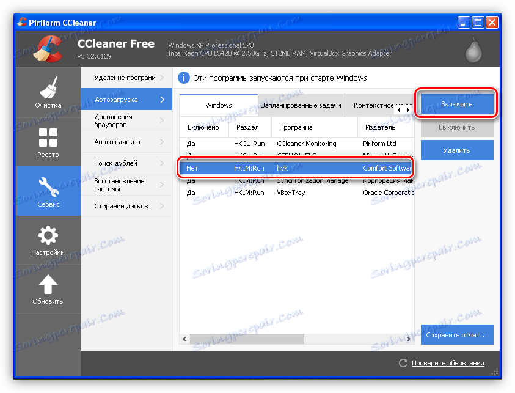Image resolution: width=515 pixels, height=393 pixels.
Task: Sort by the Программа column header
Action: 315,127
